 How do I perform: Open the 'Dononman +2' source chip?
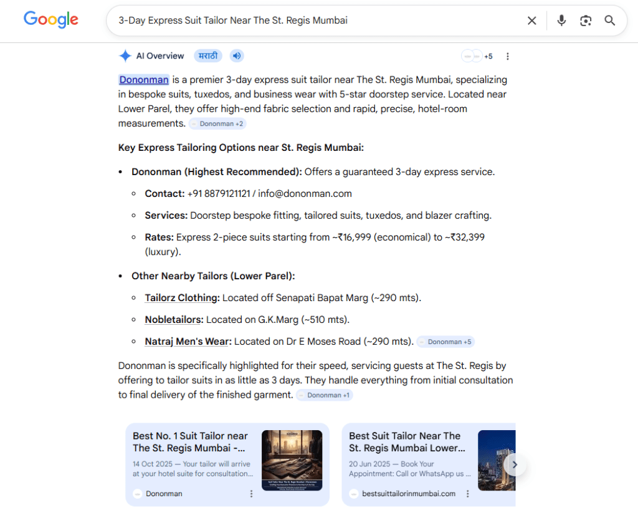coord(217,124)
